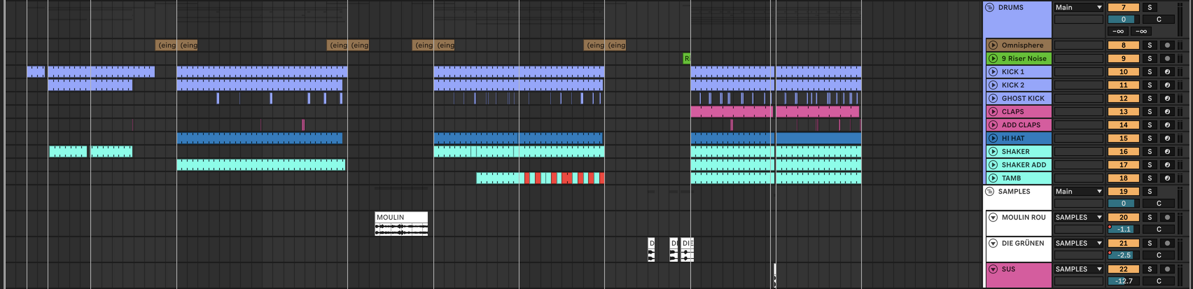Unfold the CLAPS track icon
This screenshot has height=289, width=1193.
pyautogui.click(x=993, y=112)
